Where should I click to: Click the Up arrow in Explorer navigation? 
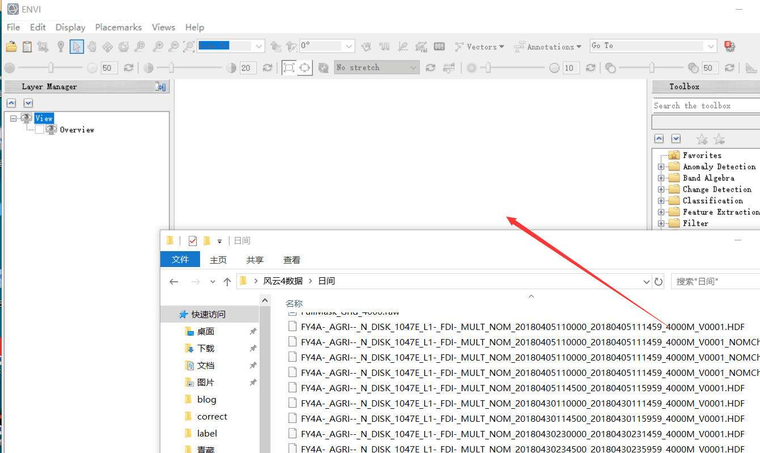(227, 282)
